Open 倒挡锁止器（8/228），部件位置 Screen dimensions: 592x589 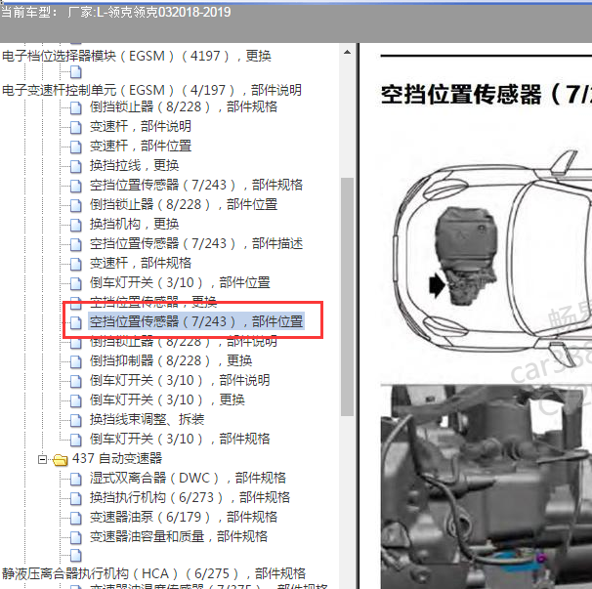184,205
